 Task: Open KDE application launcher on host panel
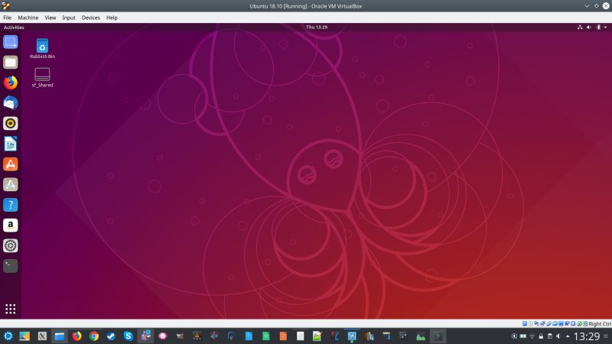pos(8,336)
